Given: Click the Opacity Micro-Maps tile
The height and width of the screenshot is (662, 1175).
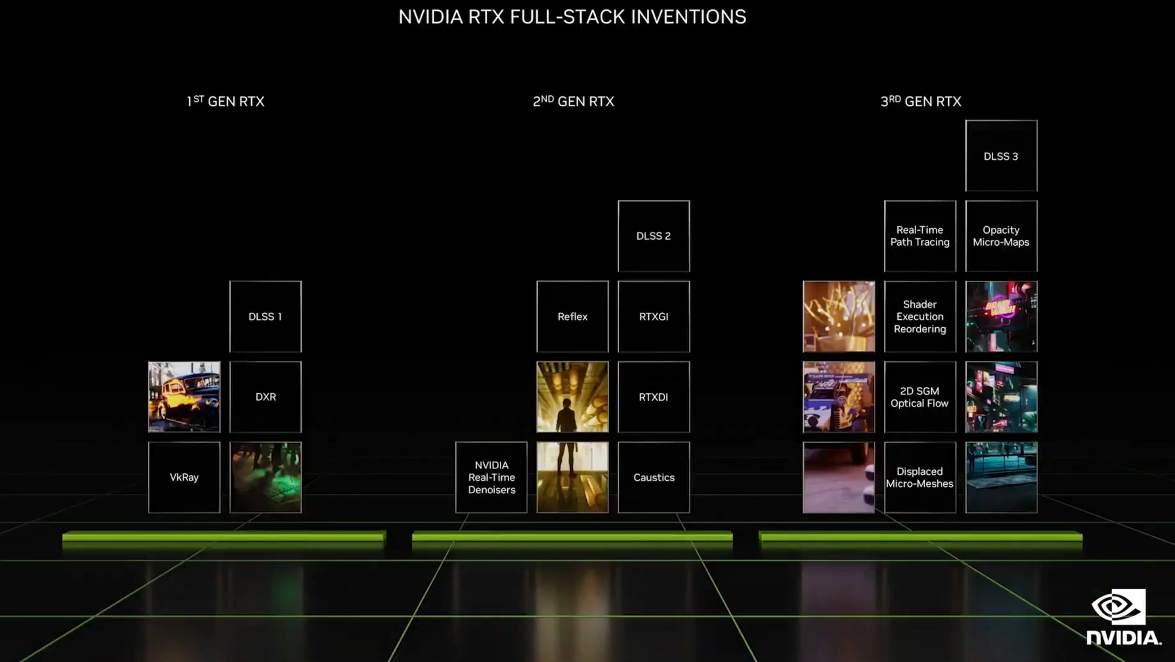Looking at the screenshot, I should 1001,236.
